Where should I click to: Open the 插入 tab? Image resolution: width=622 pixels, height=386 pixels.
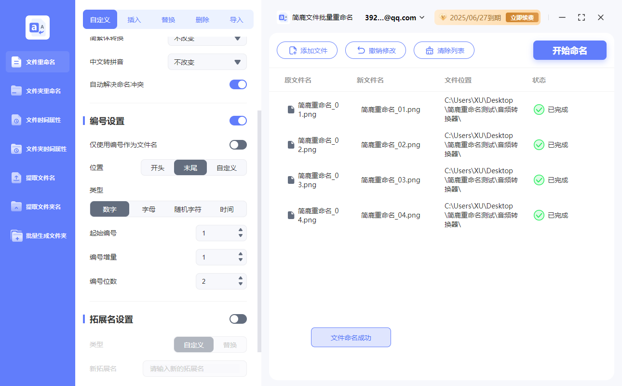(134, 19)
